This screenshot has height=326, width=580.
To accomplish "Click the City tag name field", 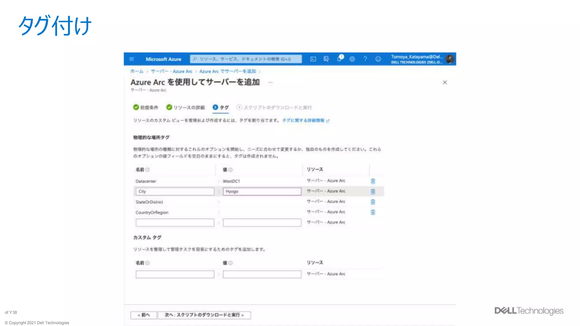I will point(175,192).
